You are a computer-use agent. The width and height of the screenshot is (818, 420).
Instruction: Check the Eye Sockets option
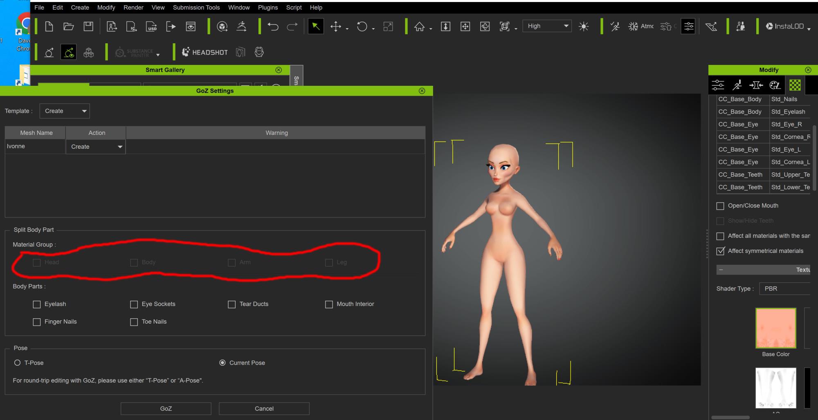pos(134,304)
